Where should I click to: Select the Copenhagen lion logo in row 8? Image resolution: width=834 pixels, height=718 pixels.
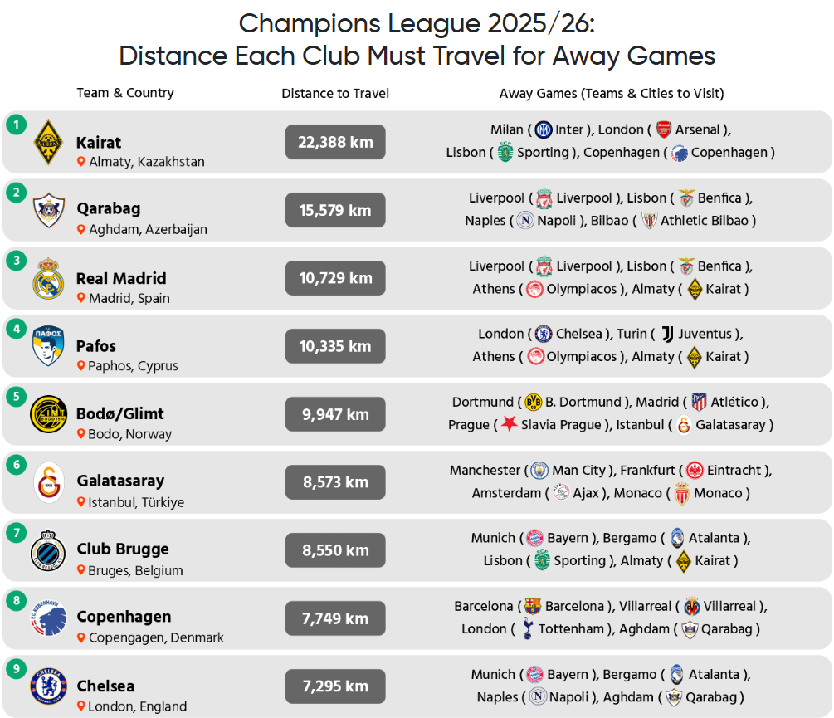coord(48,618)
